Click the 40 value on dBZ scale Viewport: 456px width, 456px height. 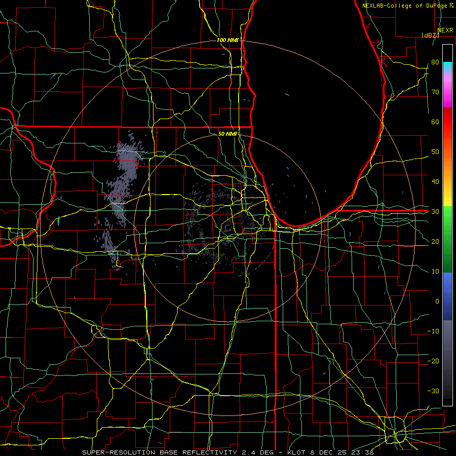pos(435,181)
